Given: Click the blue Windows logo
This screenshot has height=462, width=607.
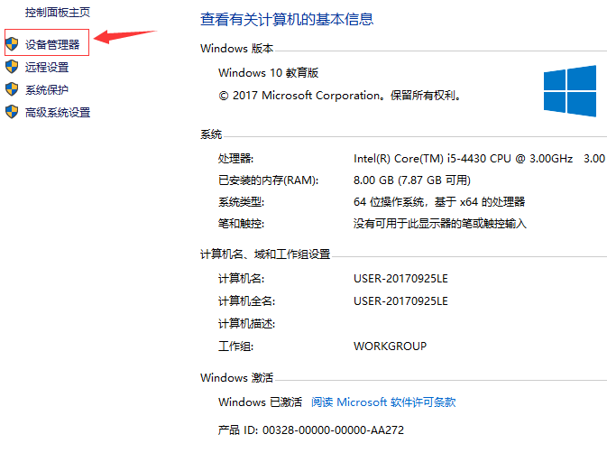Looking at the screenshot, I should coord(569,91).
